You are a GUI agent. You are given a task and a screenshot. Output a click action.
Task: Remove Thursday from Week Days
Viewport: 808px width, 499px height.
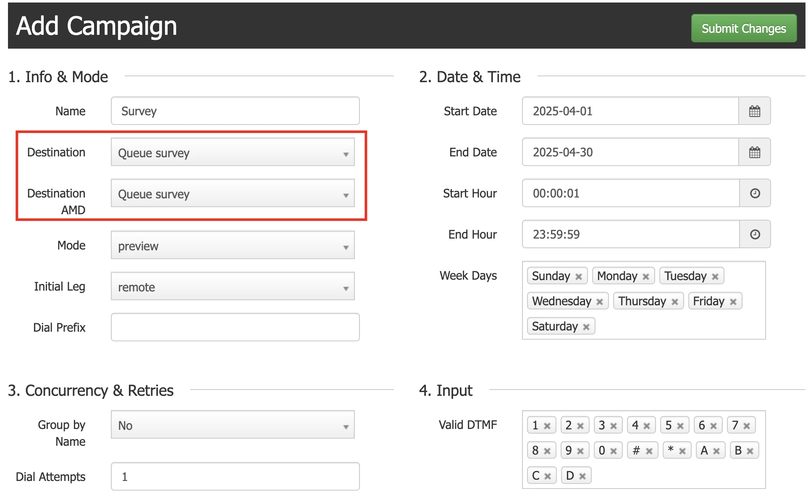(x=675, y=301)
